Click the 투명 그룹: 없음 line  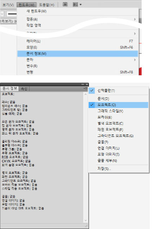(x=12, y=149)
